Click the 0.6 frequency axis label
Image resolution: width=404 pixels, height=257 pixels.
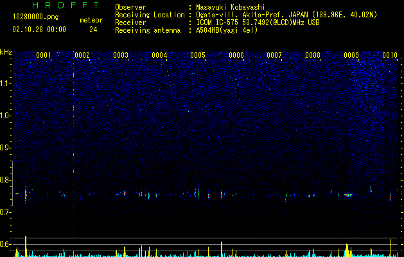coord(6,244)
